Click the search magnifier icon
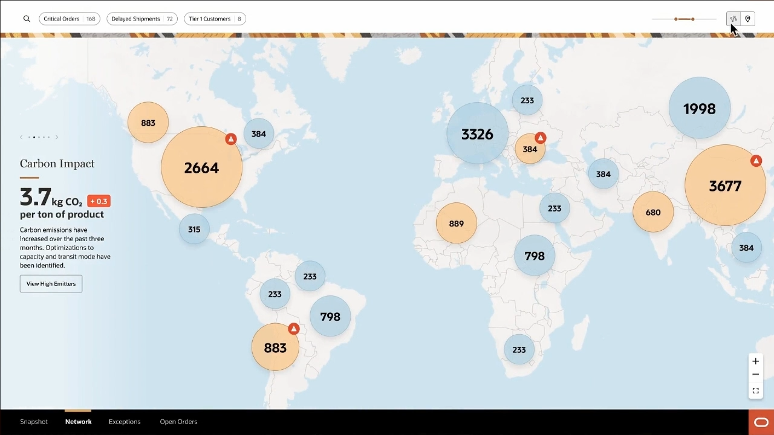The image size is (774, 435). (27, 19)
